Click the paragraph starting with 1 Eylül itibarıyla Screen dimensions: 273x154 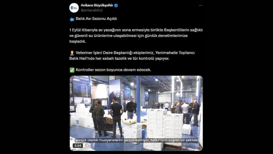[x=136, y=35]
